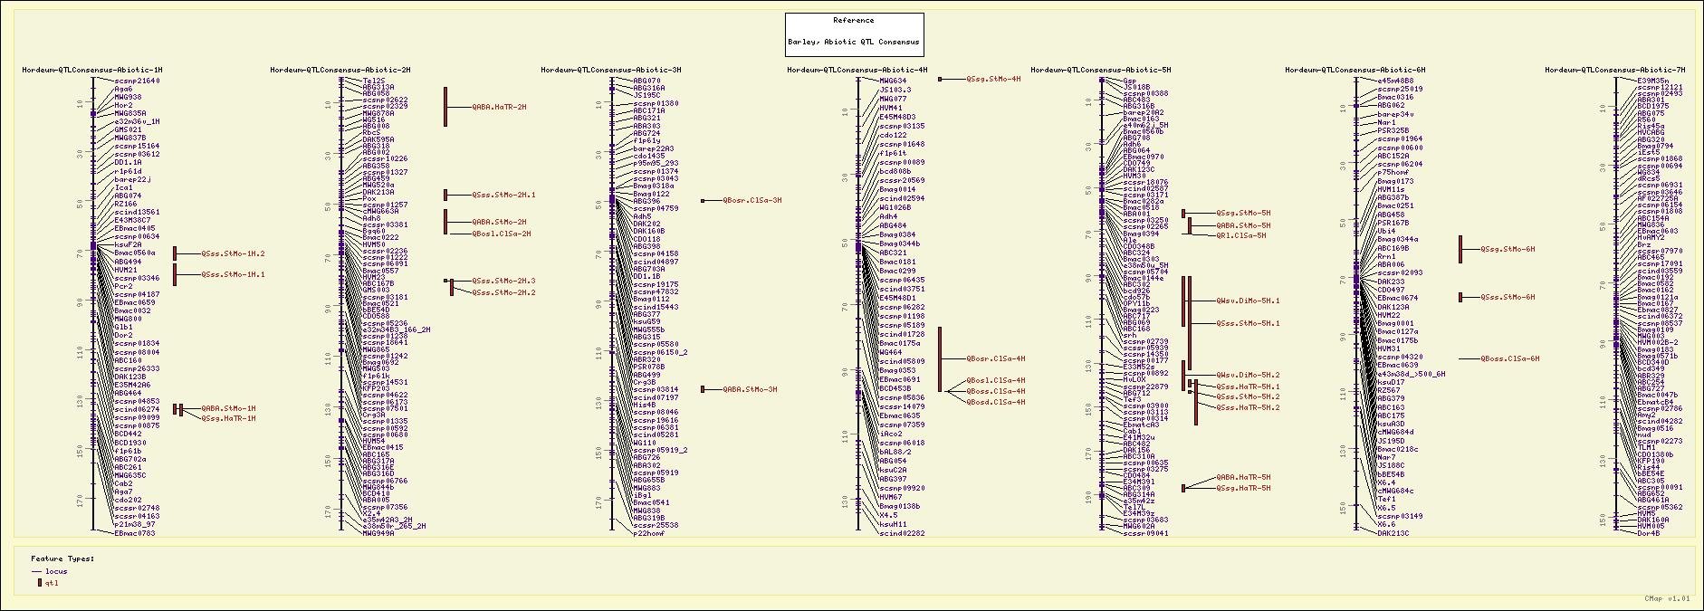This screenshot has width=1704, height=611.
Task: Click the Barley, Abiotic QTL Consensus reference box
Action: click(854, 34)
